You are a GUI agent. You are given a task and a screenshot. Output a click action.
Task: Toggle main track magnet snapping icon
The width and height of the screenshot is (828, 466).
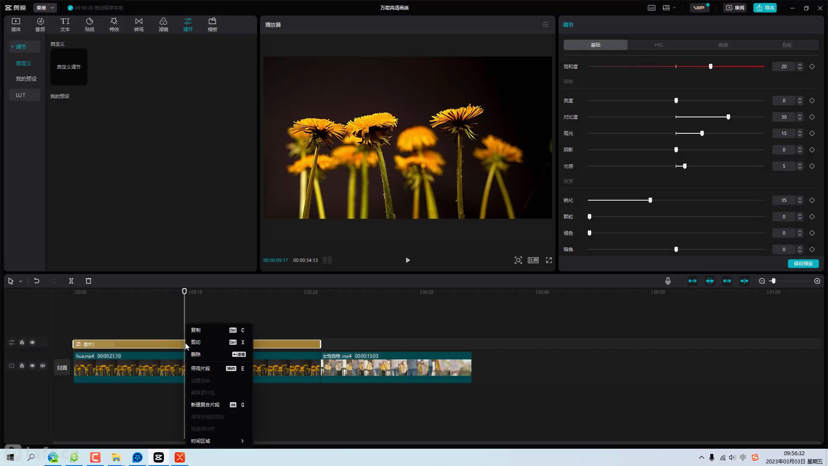pos(693,281)
